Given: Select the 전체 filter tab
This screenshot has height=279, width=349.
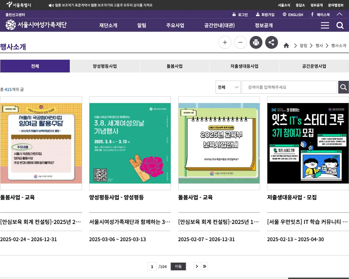Looking at the screenshot, I should point(35,66).
